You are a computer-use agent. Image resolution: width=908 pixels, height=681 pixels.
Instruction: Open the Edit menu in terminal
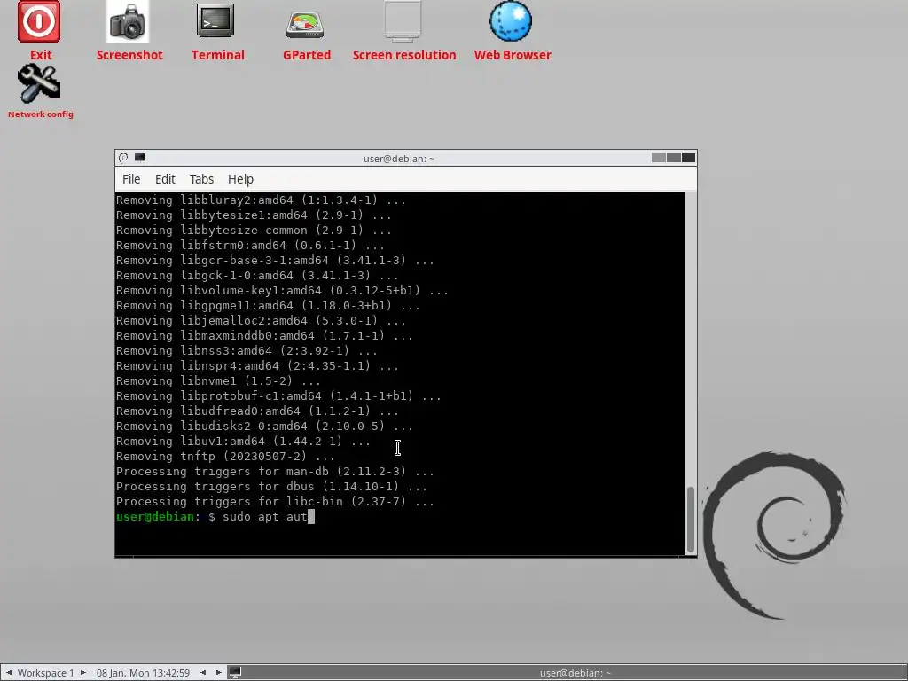(165, 179)
